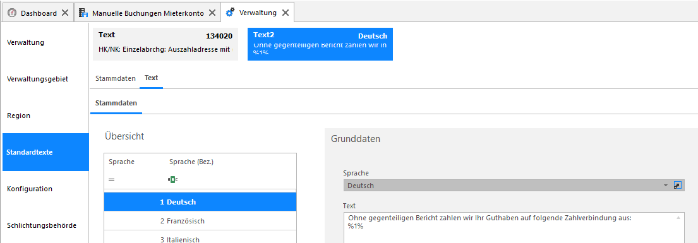Open the Stammdaten tab next to Text

[116, 78]
